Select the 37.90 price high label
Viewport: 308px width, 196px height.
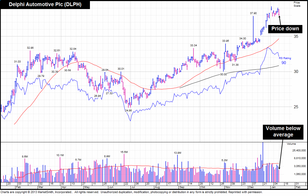click(x=253, y=13)
